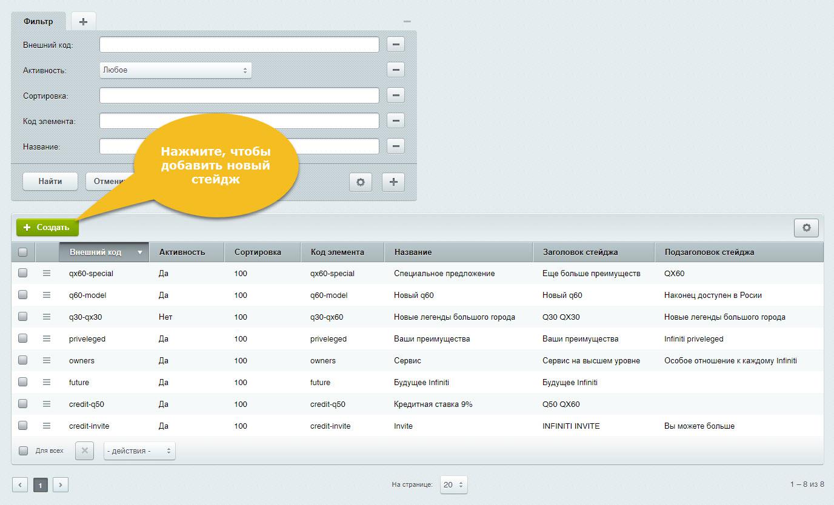Remove the Название filter field
Screen dimensions: 834x505
(x=396, y=146)
